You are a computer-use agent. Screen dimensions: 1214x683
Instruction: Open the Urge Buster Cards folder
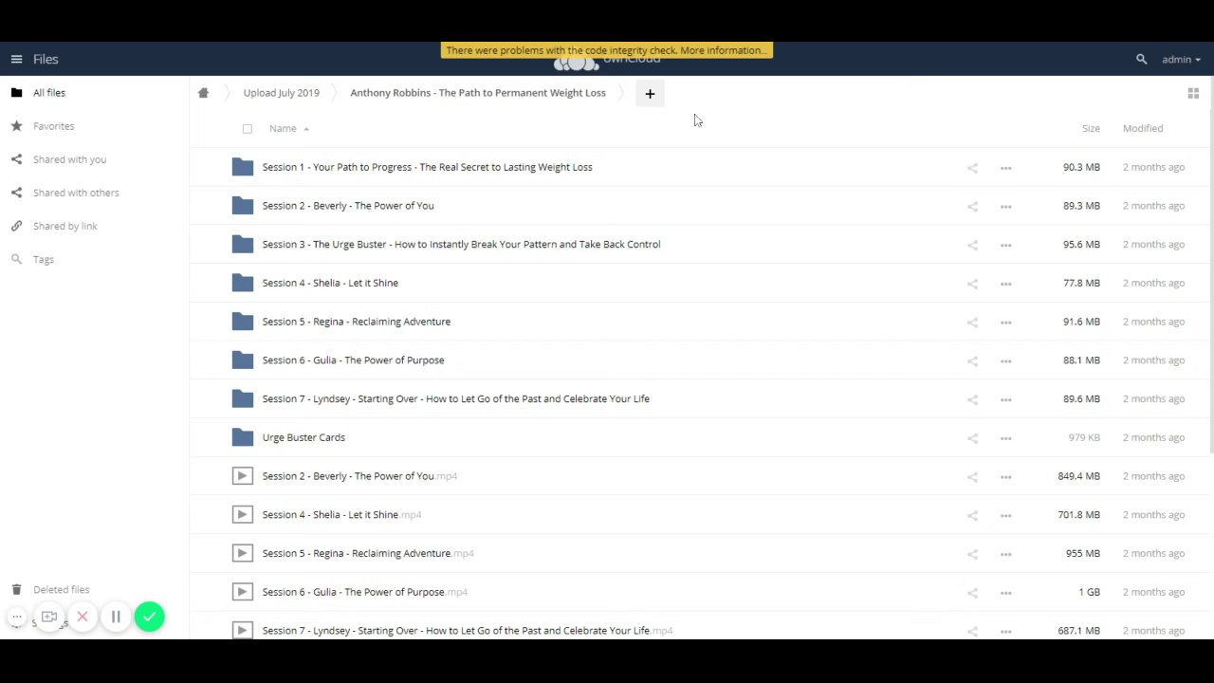point(303,437)
